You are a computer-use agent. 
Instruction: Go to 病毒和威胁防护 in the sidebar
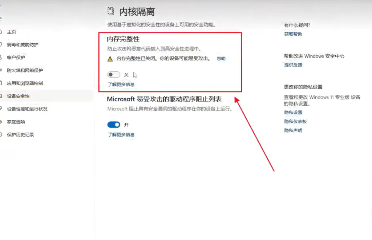(x=23, y=45)
